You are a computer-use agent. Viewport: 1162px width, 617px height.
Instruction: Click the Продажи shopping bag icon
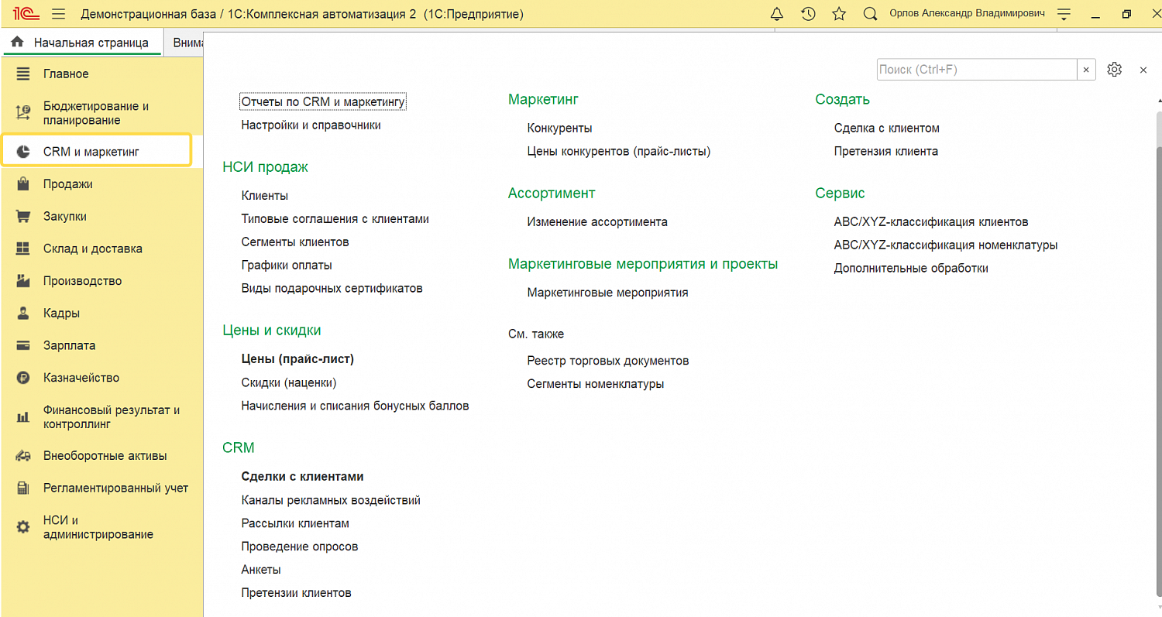(x=23, y=184)
